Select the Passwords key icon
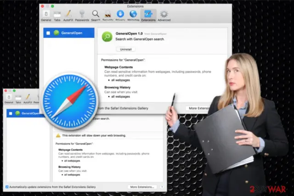This screenshot has height=196, width=294. tap(82, 16)
